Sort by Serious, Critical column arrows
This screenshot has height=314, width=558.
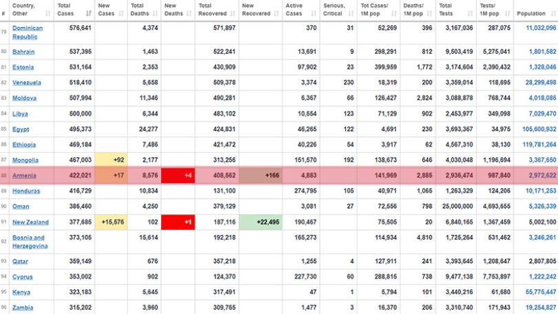pyautogui.click(x=351, y=14)
